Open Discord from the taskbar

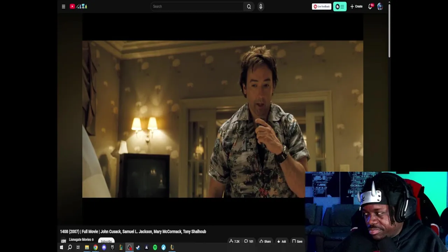point(104,247)
